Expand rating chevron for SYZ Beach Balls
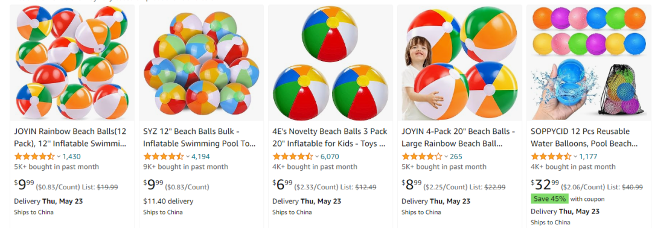652x228 pixels. click(188, 157)
